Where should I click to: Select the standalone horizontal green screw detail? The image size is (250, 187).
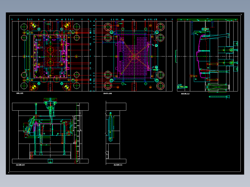click(219, 96)
